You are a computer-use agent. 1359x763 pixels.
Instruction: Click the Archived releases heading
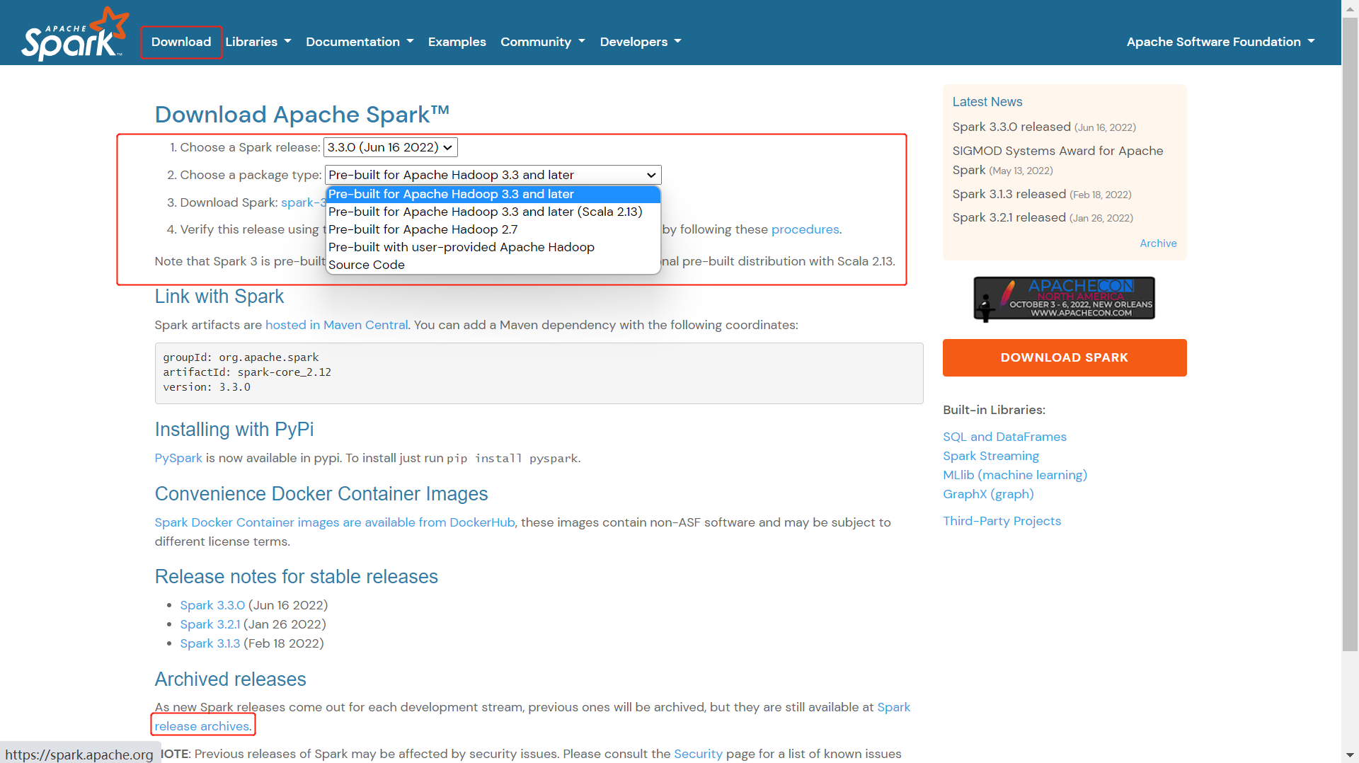pyautogui.click(x=231, y=679)
